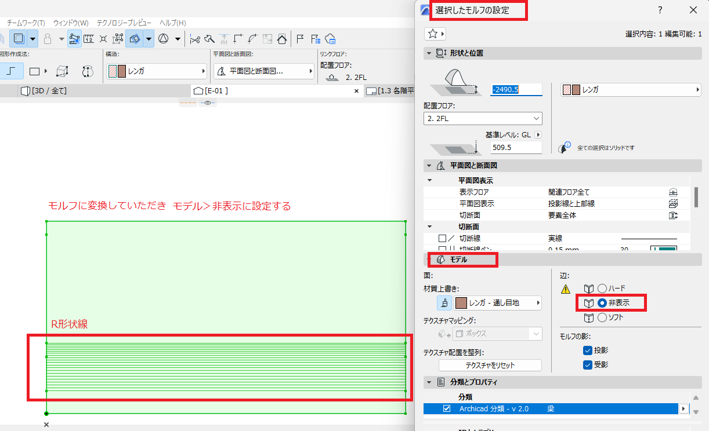Click the elevation field showing 509.5
709x431 pixels.
[516, 147]
